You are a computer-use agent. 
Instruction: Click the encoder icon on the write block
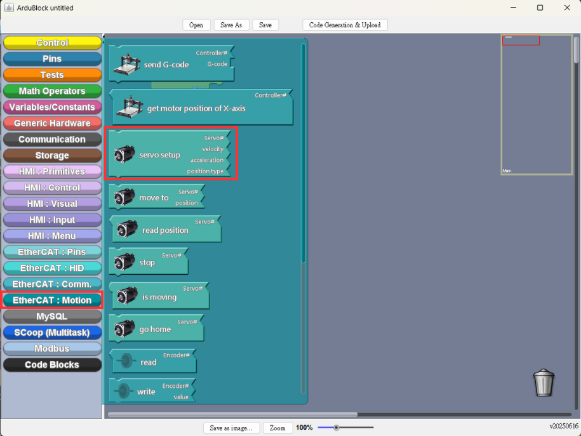[x=123, y=390]
